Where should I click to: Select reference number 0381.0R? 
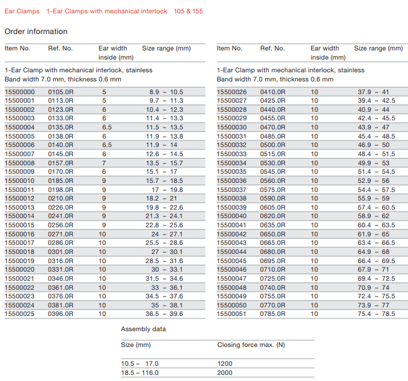pos(61,305)
